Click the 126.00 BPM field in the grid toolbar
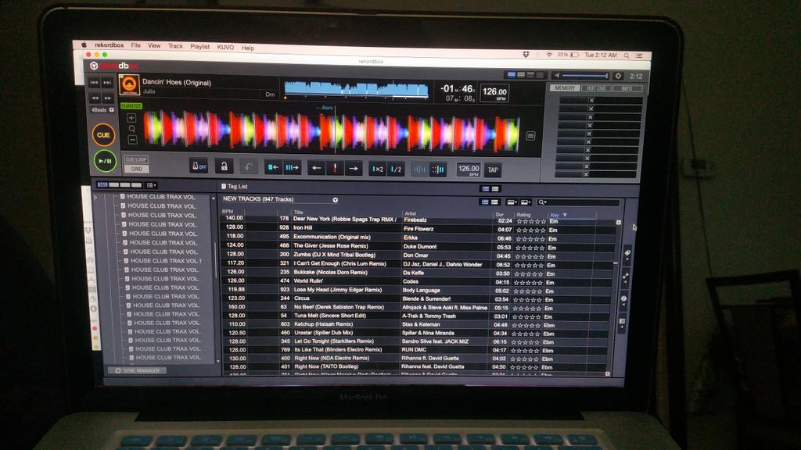801x450 pixels. pos(469,170)
